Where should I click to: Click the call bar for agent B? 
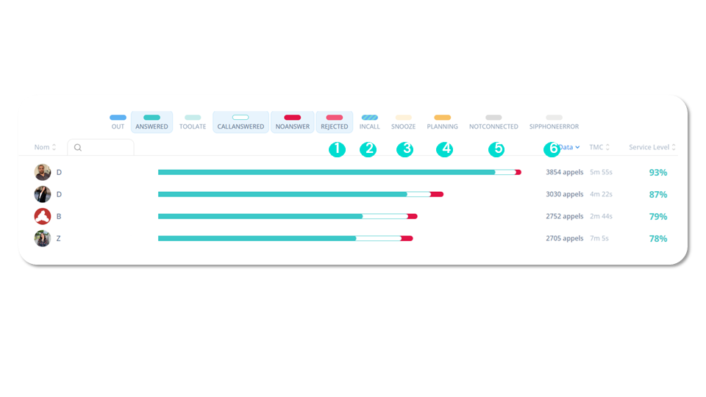[x=288, y=216]
